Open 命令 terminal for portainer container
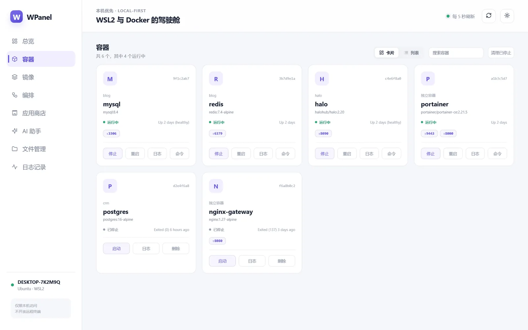Viewport: 528px width, 330px height. coord(497,153)
